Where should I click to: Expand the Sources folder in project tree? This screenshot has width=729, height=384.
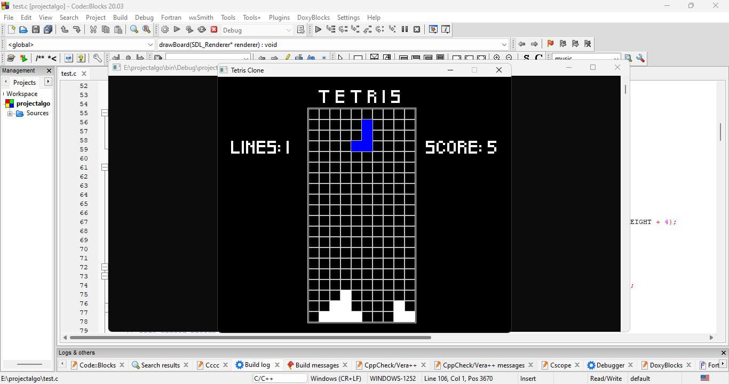point(10,114)
